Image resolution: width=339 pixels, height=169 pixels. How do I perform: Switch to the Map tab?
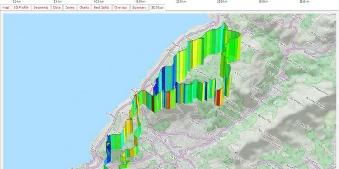pos(5,7)
